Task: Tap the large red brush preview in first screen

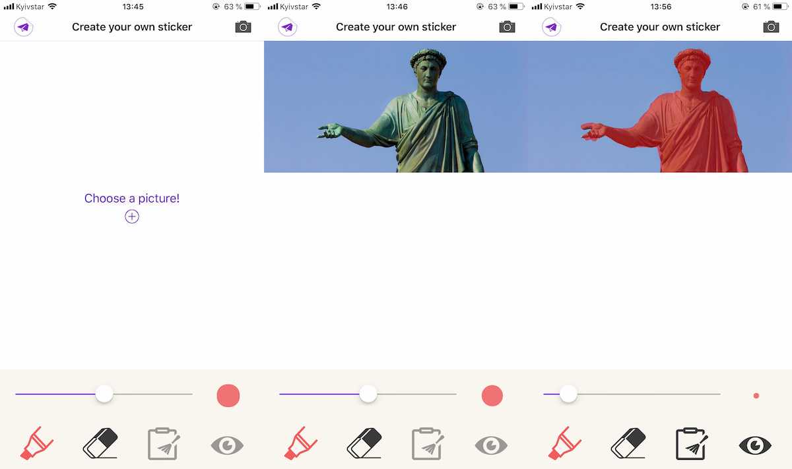Action: [228, 396]
